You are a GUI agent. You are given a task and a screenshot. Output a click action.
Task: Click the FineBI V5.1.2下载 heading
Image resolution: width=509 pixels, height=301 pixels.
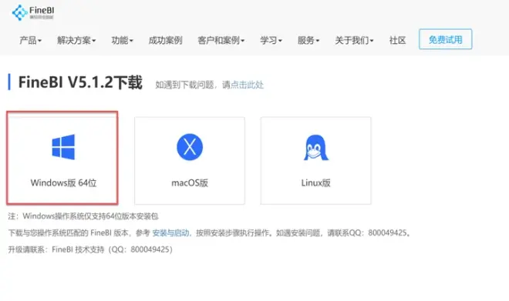(80, 82)
